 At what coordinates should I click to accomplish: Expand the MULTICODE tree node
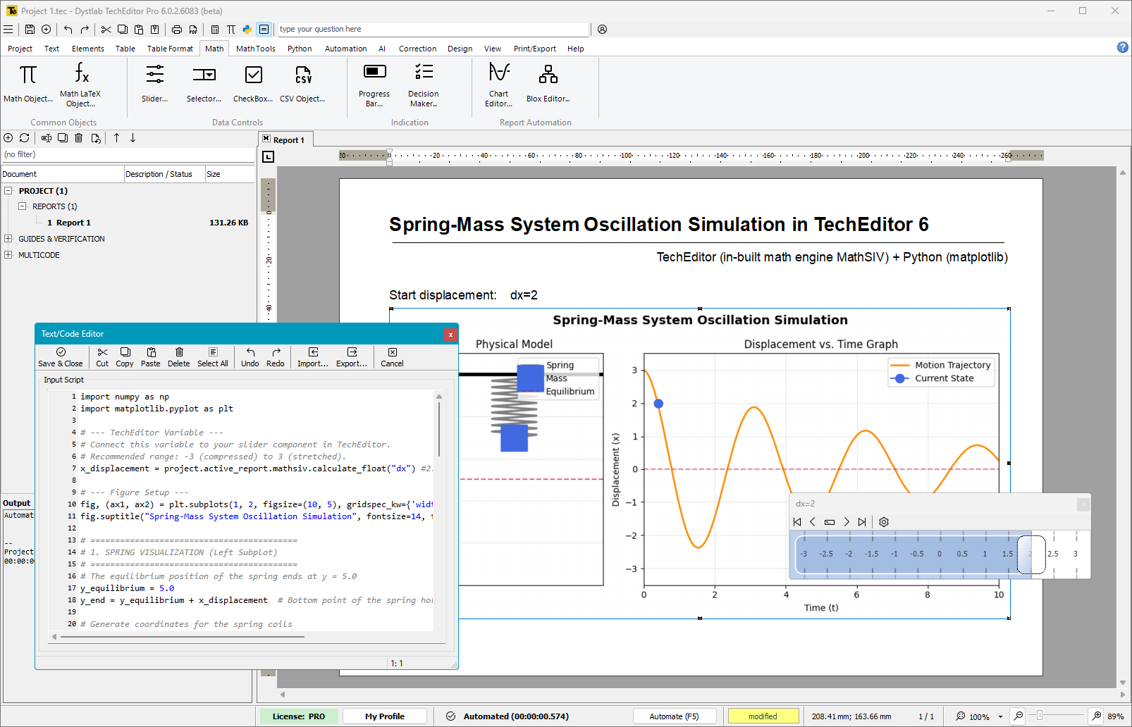8,255
